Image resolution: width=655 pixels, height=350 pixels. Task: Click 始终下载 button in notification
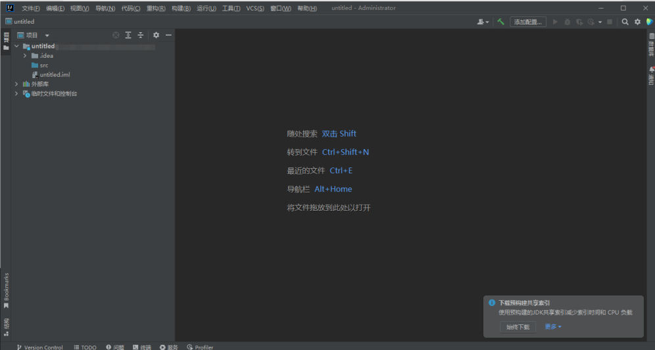(x=518, y=327)
